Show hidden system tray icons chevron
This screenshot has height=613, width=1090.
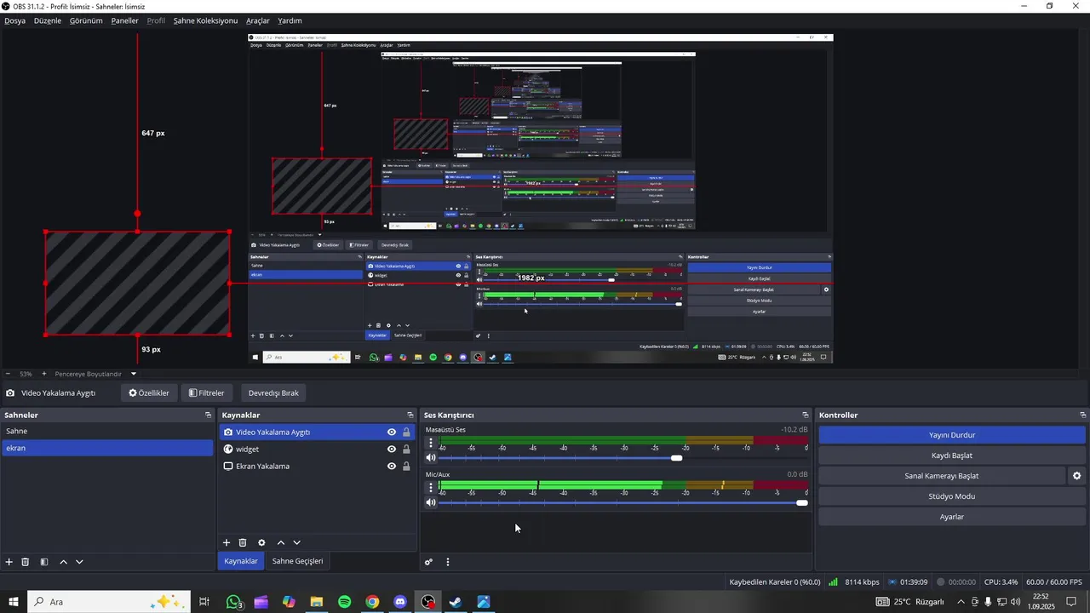[961, 602]
